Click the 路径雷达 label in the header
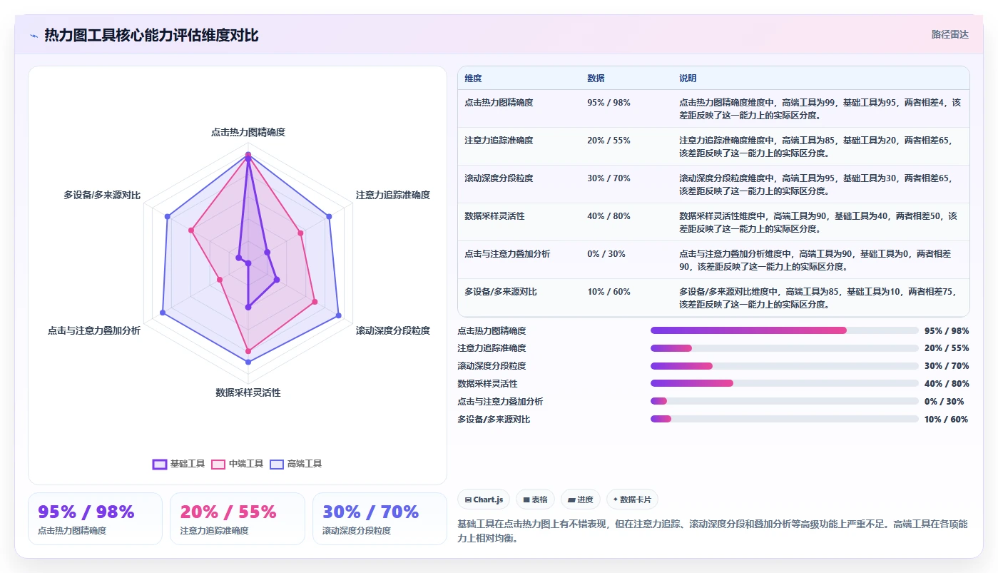Viewport: 998px width, 573px height. coord(950,34)
